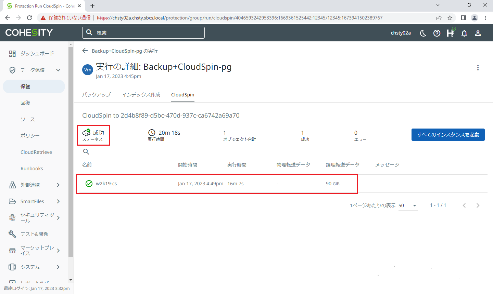Click the Vm avatar icon

(x=88, y=70)
